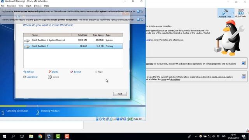The image size is (249, 140).
Task: Click the Extend partition link
Action: point(54,77)
